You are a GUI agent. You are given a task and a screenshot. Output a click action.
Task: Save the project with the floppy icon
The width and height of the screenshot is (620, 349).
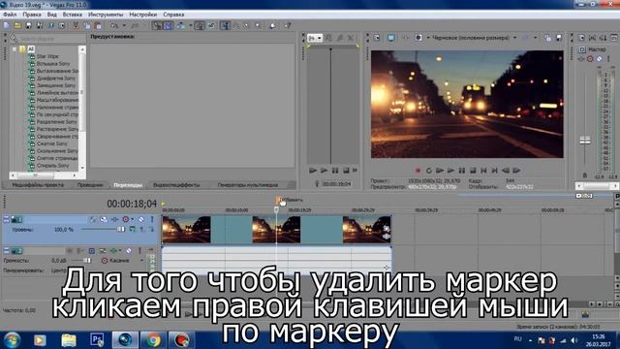28,26
